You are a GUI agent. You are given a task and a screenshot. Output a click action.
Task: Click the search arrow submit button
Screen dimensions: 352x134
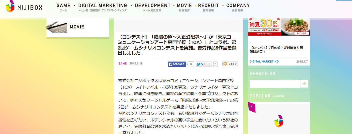click(304, 84)
